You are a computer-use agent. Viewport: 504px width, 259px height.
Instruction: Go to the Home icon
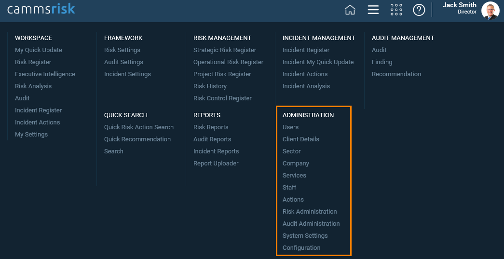coord(350,10)
